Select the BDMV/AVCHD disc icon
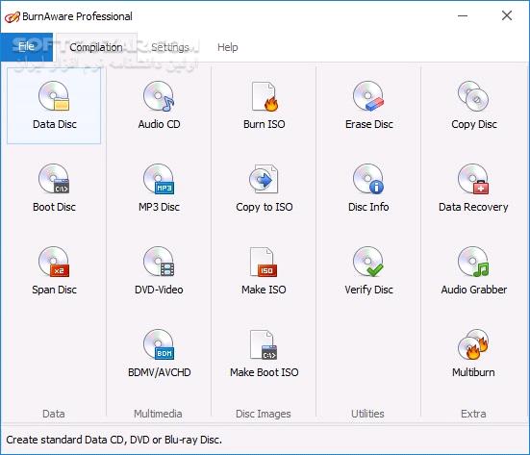This screenshot has width=530, height=455. click(159, 344)
